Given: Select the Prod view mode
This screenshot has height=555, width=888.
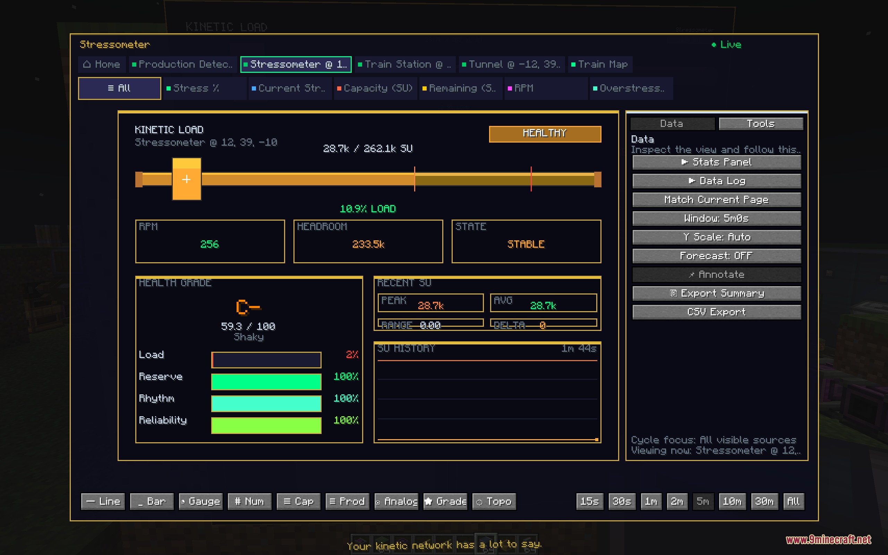Looking at the screenshot, I should [x=348, y=502].
